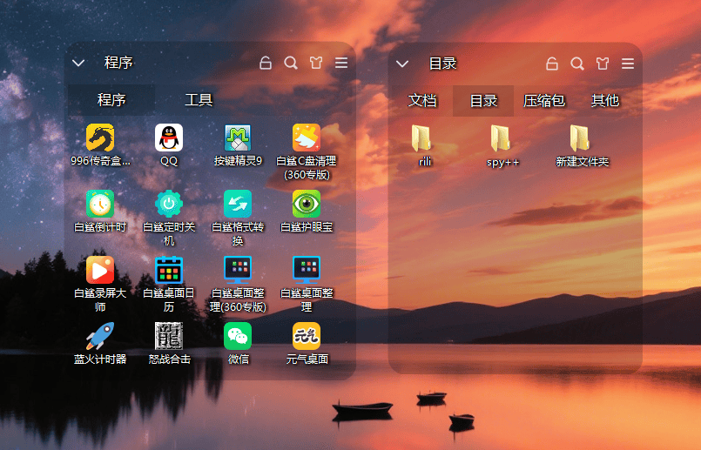Switch to the 工具 tab

[x=199, y=99]
